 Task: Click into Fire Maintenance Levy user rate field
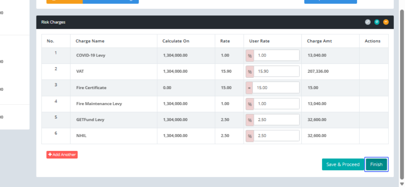(x=276, y=104)
